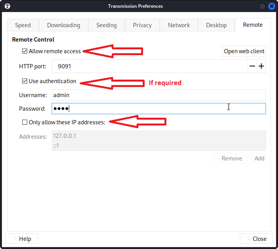This screenshot has width=278, height=249.
Task: Select the Privacy tab
Action: click(142, 25)
